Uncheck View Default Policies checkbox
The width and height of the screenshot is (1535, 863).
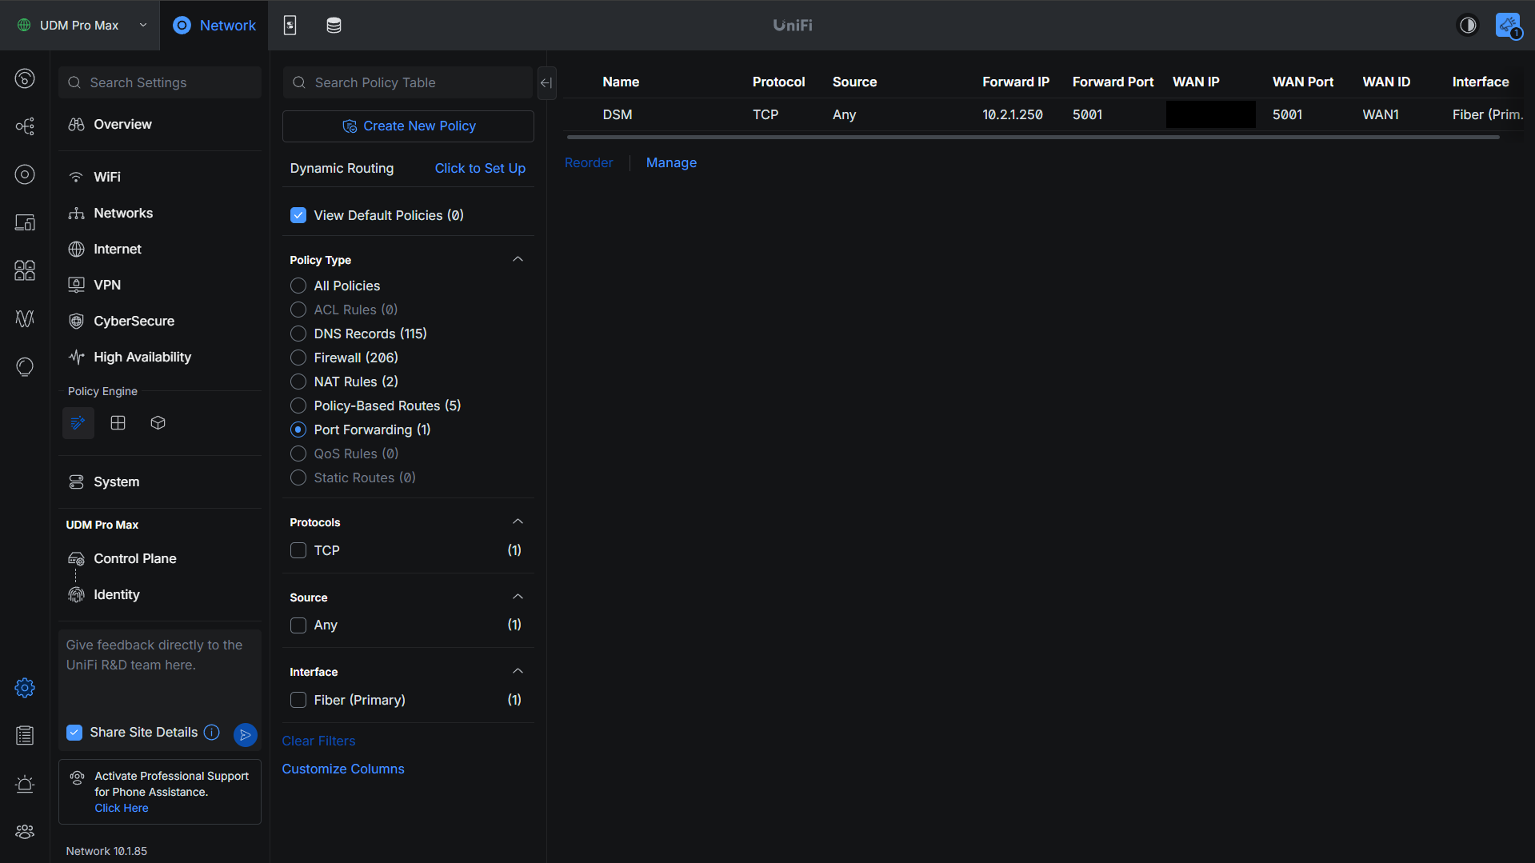click(298, 215)
